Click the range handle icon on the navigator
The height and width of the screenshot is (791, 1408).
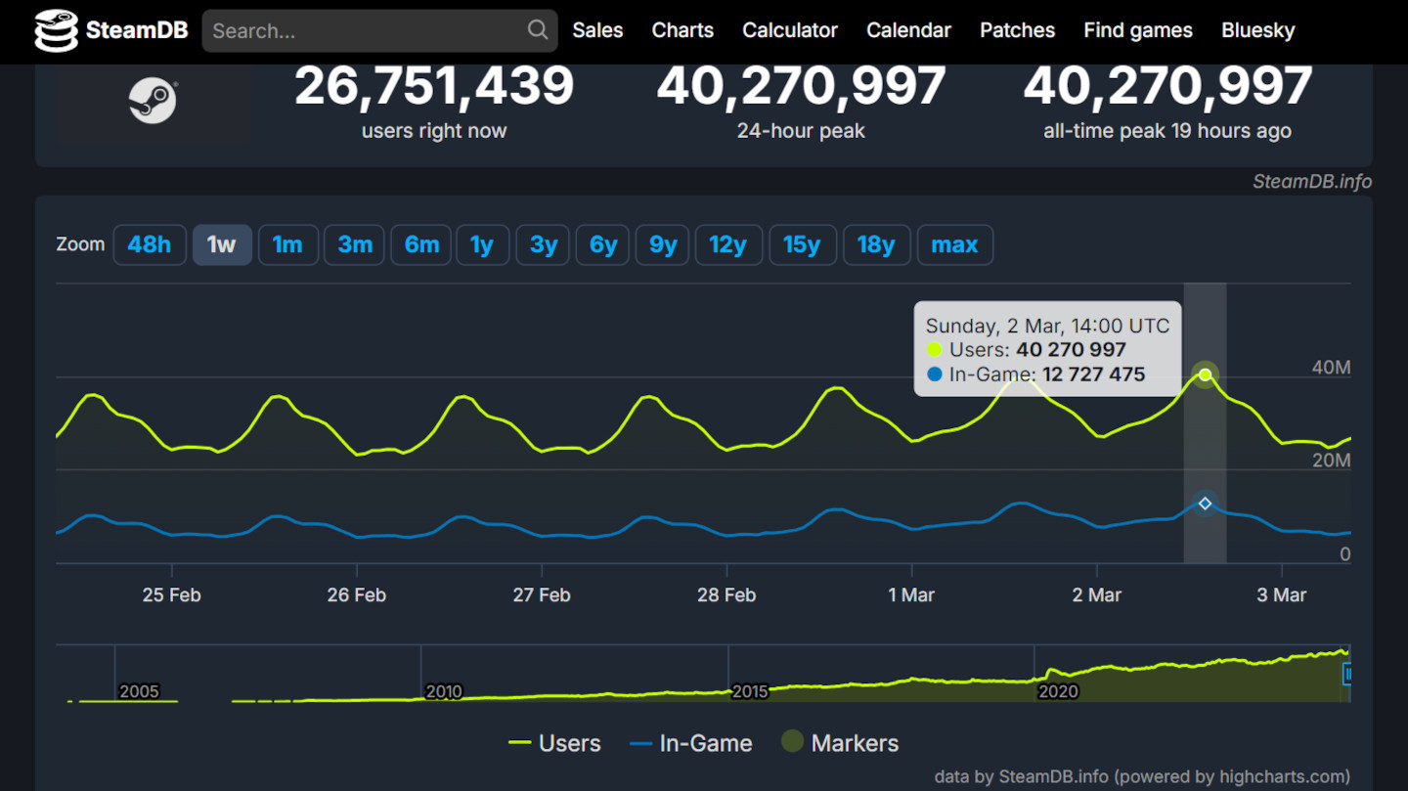point(1347,673)
